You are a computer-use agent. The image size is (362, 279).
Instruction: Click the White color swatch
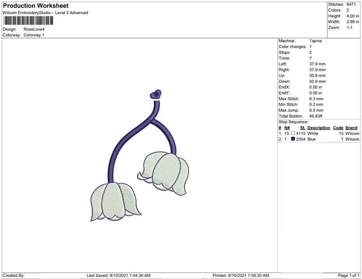293,133
